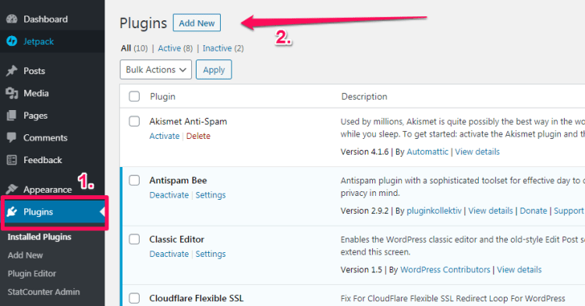
Task: Click the Classic Editor plugin name
Action: pyautogui.click(x=176, y=239)
